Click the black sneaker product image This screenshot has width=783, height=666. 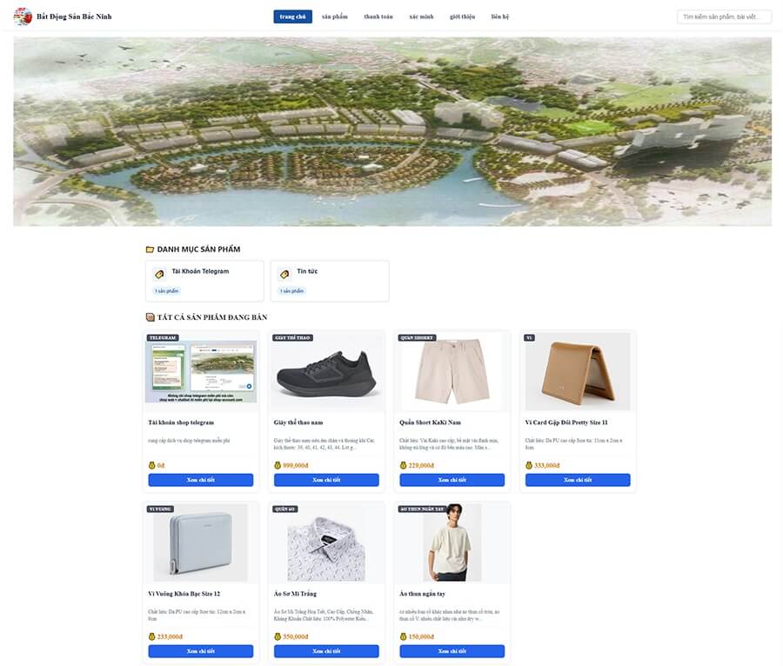pyautogui.click(x=326, y=371)
